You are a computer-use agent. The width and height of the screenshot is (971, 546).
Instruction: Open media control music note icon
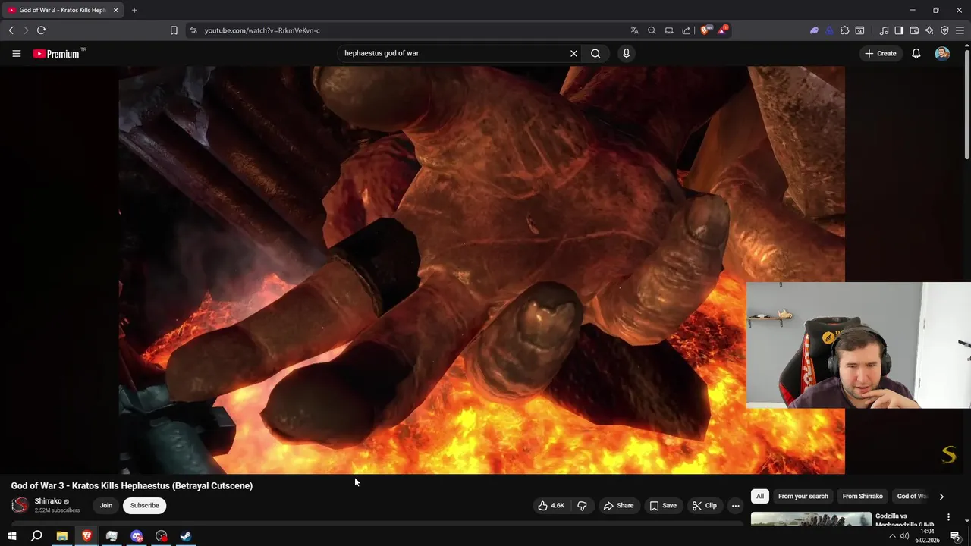click(x=884, y=30)
